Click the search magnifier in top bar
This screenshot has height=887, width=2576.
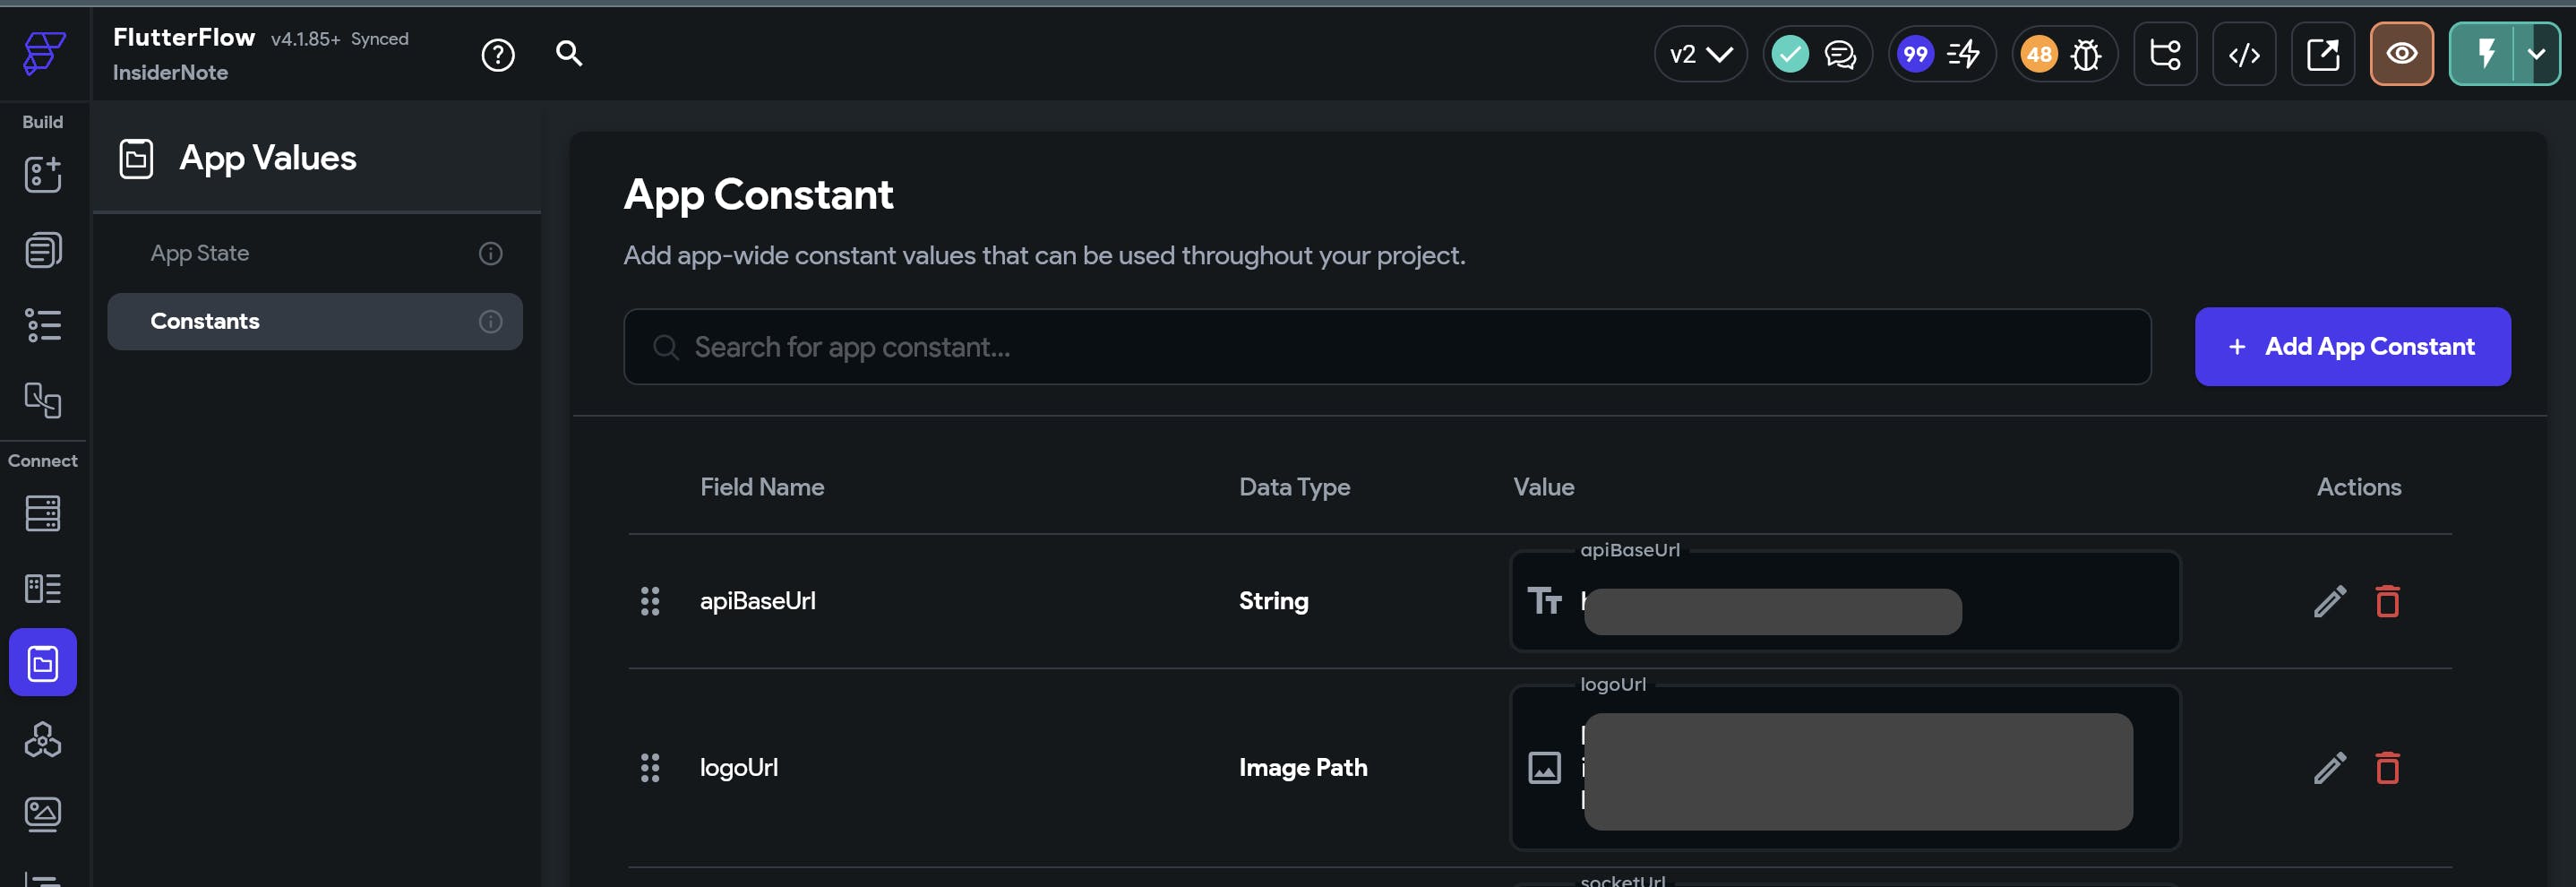click(x=568, y=53)
